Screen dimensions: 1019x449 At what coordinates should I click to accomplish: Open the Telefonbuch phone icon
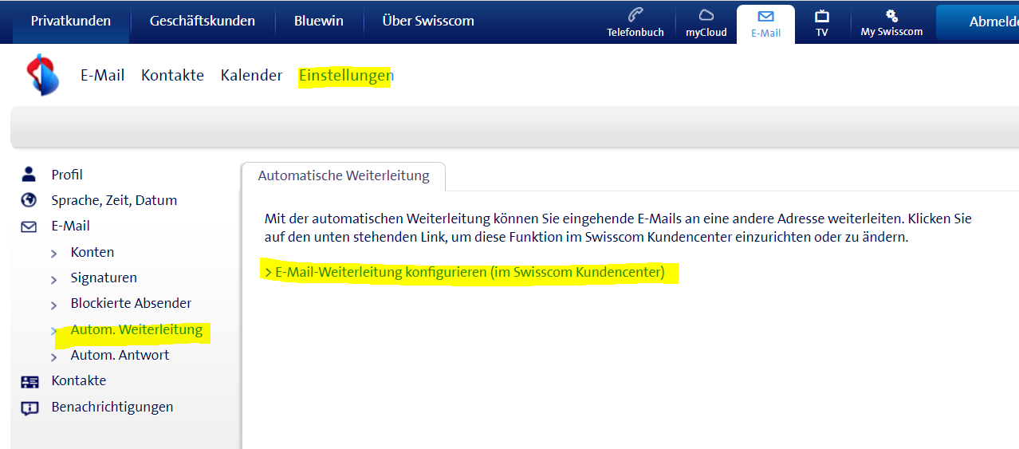point(635,15)
